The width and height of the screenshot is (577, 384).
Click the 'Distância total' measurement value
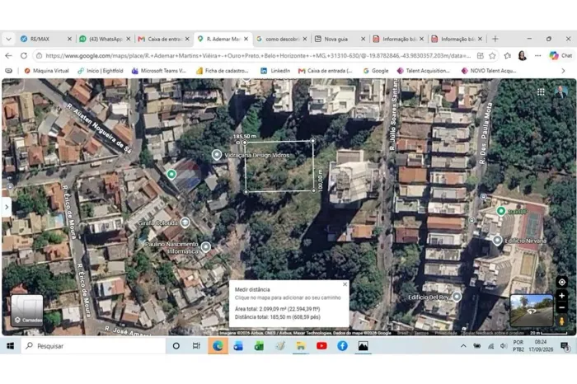pyautogui.click(x=278, y=317)
